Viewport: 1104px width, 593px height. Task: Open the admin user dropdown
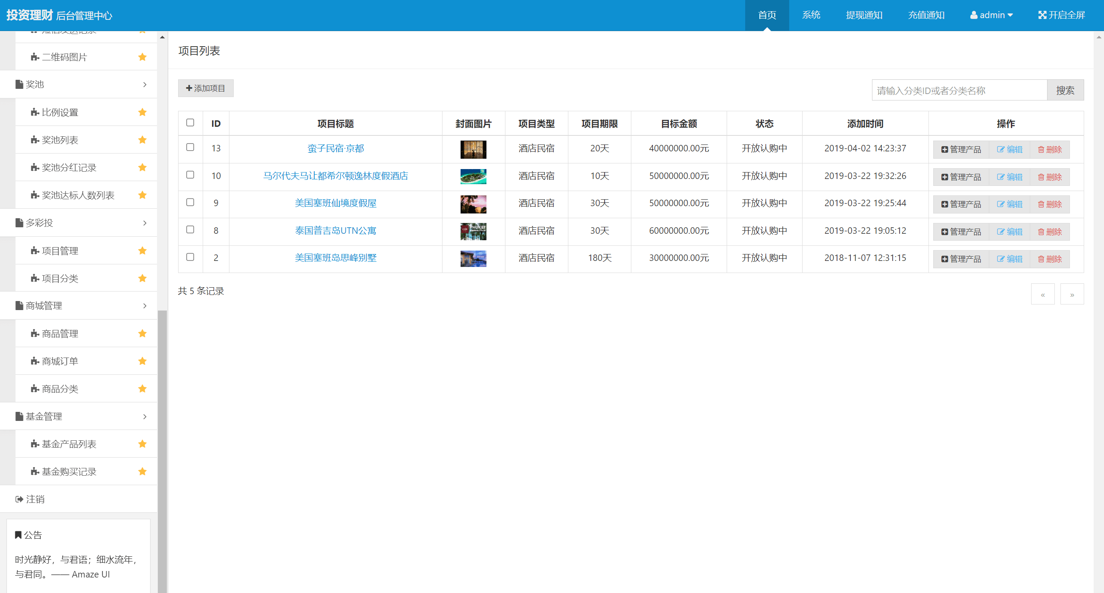(991, 15)
